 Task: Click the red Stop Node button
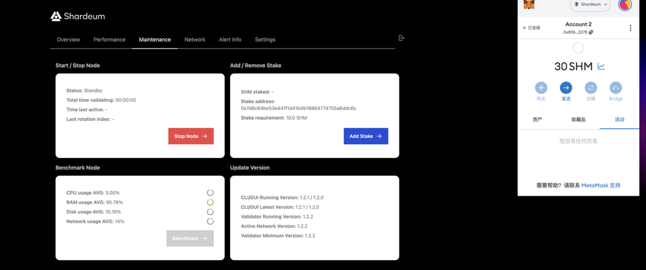pyautogui.click(x=191, y=136)
